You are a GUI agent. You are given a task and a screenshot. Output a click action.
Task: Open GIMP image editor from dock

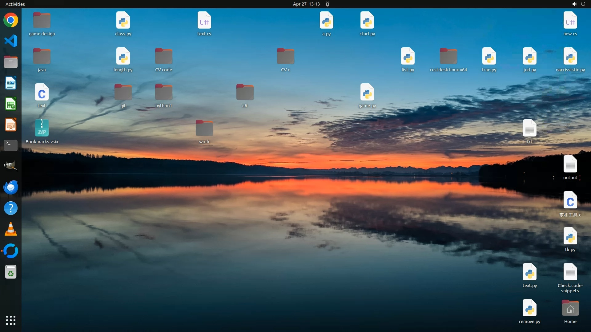point(11,166)
